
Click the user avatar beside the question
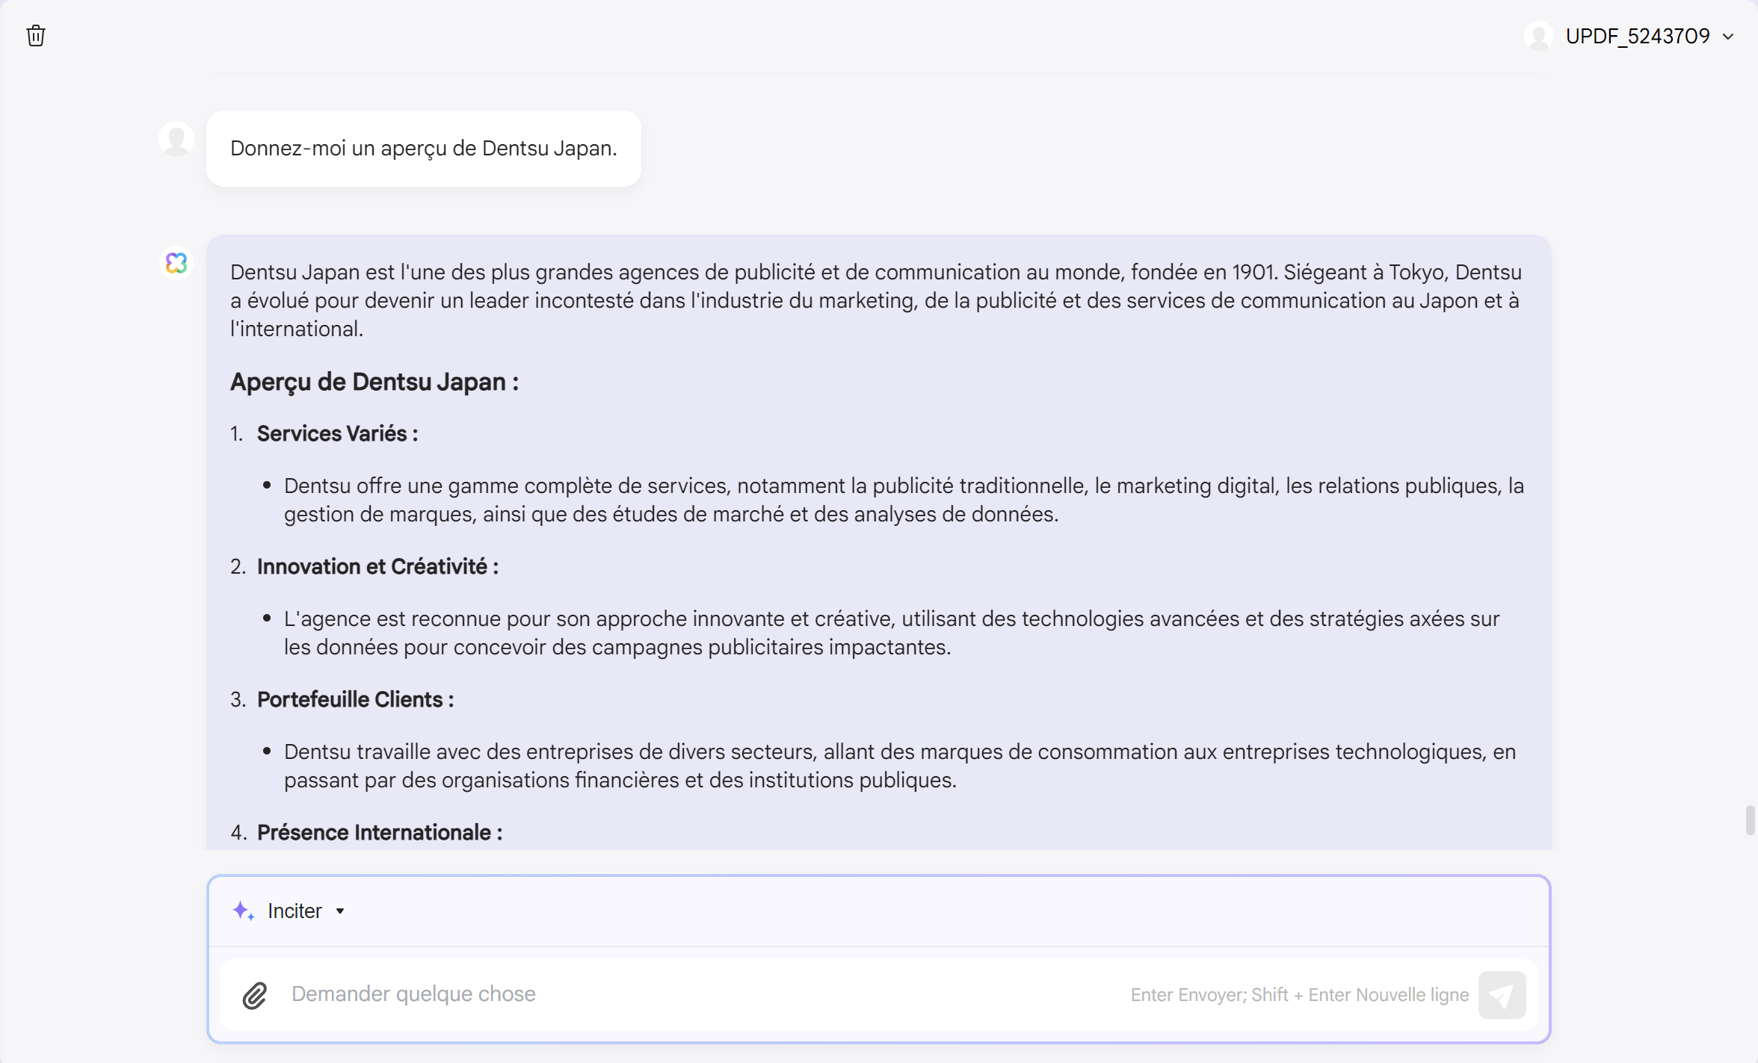click(176, 139)
